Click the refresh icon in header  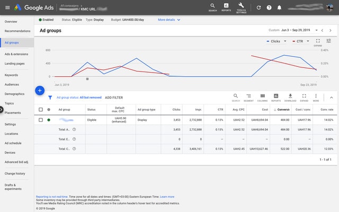click(258, 7)
